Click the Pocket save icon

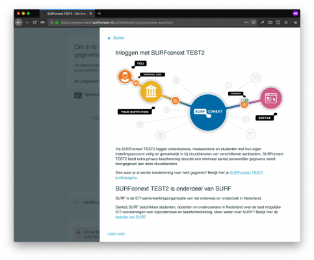coord(254,22)
